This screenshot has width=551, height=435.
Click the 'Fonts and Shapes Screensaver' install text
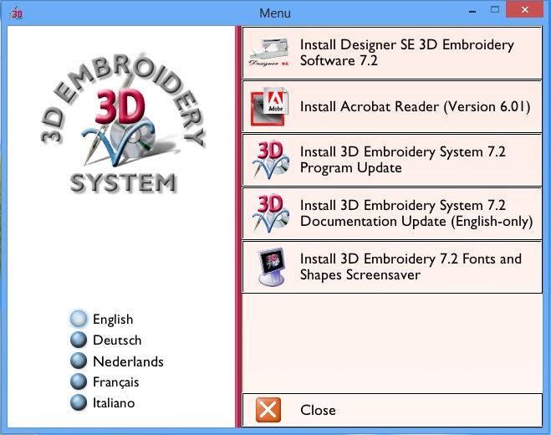click(411, 267)
